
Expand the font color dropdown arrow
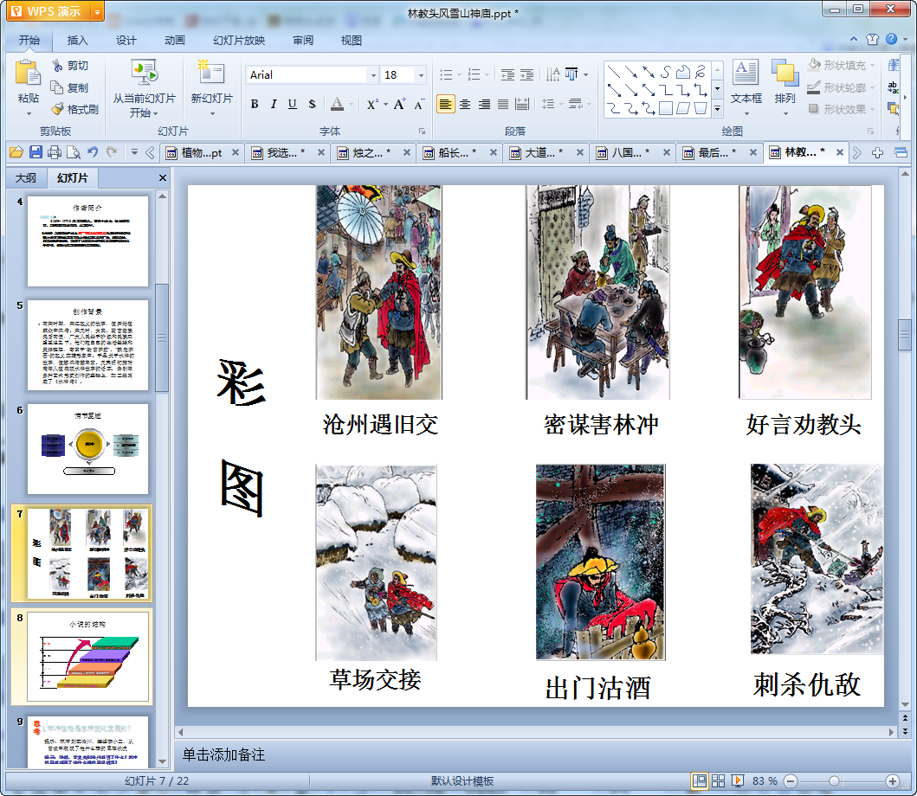pyautogui.click(x=352, y=105)
